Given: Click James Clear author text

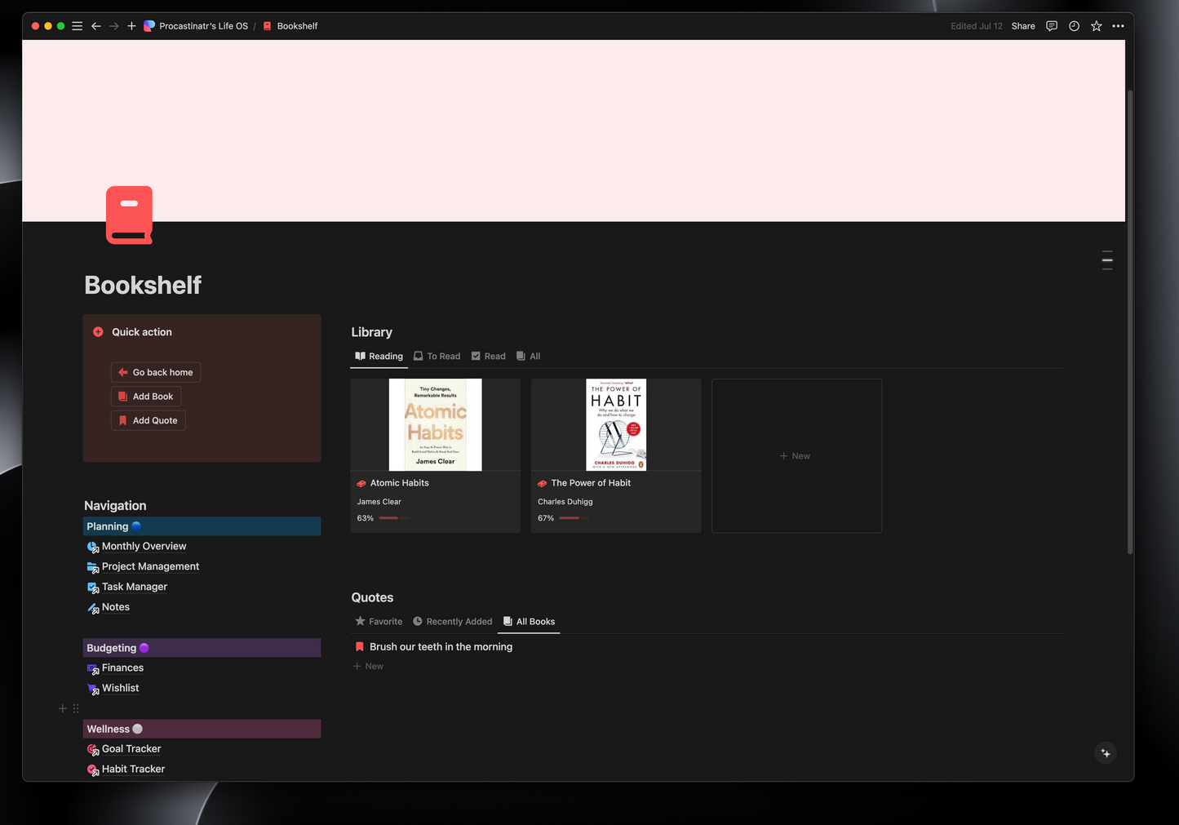Looking at the screenshot, I should 379,502.
